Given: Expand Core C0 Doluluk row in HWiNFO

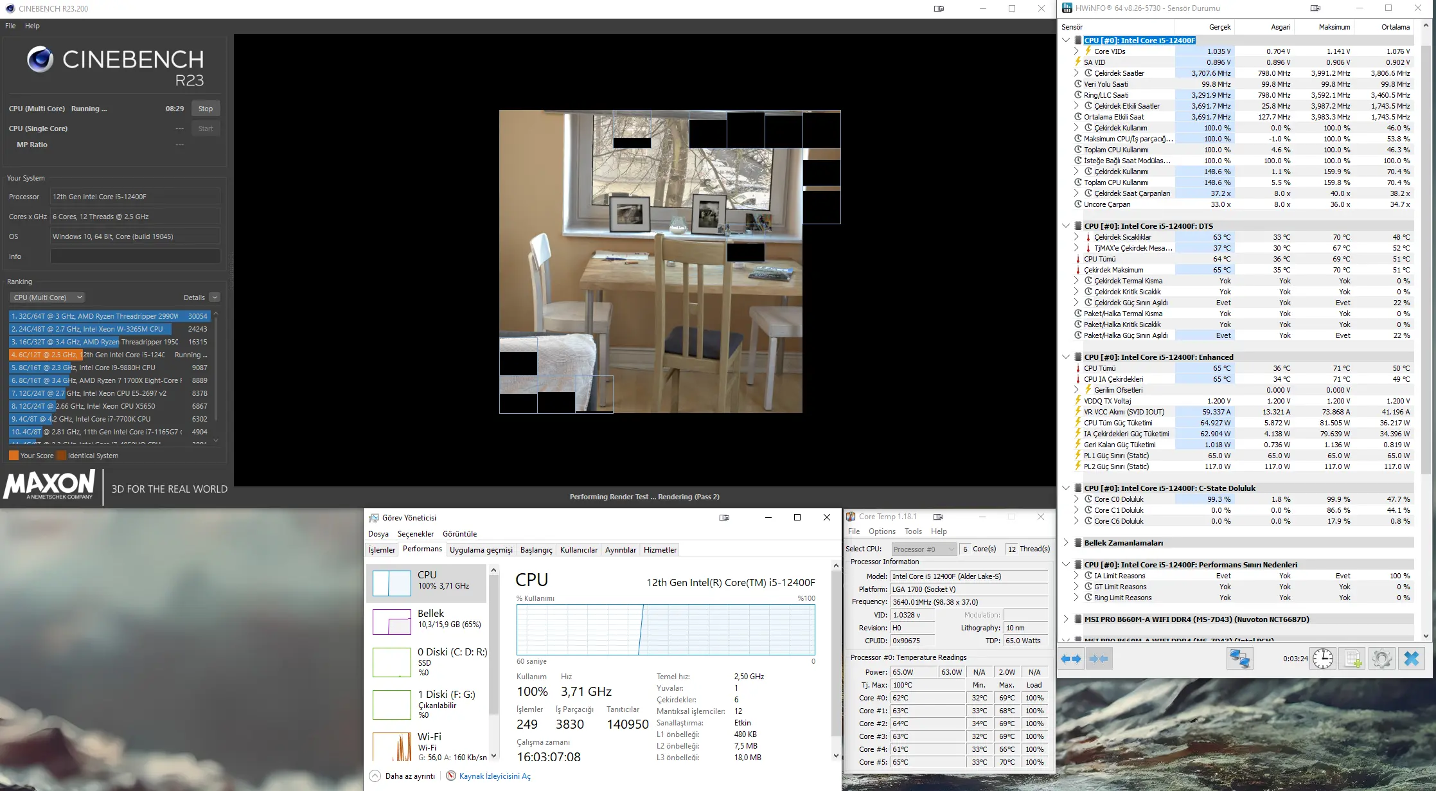Looking at the screenshot, I should point(1076,499).
